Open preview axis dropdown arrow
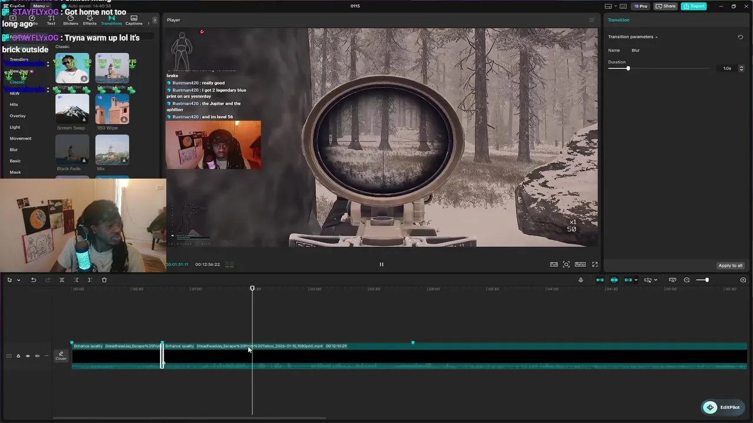 point(655,280)
